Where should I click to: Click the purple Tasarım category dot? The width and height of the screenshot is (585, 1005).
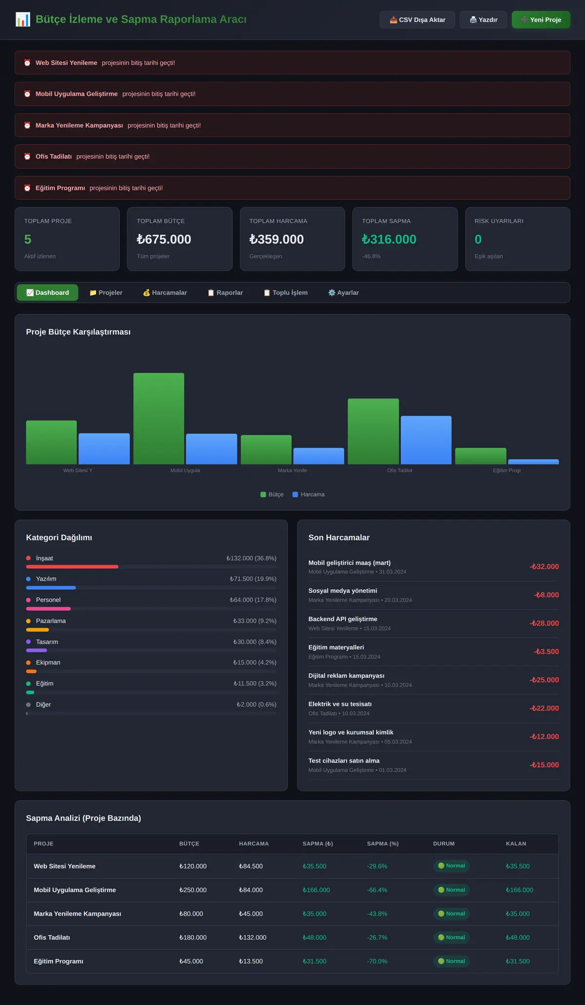28,642
